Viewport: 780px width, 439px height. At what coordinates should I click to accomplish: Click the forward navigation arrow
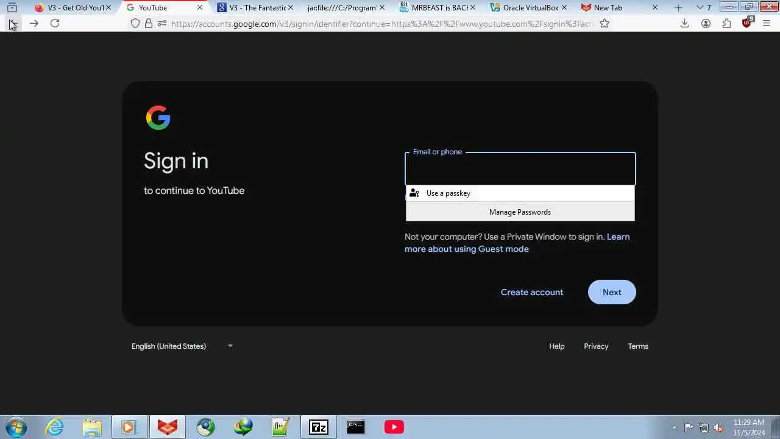pyautogui.click(x=34, y=23)
